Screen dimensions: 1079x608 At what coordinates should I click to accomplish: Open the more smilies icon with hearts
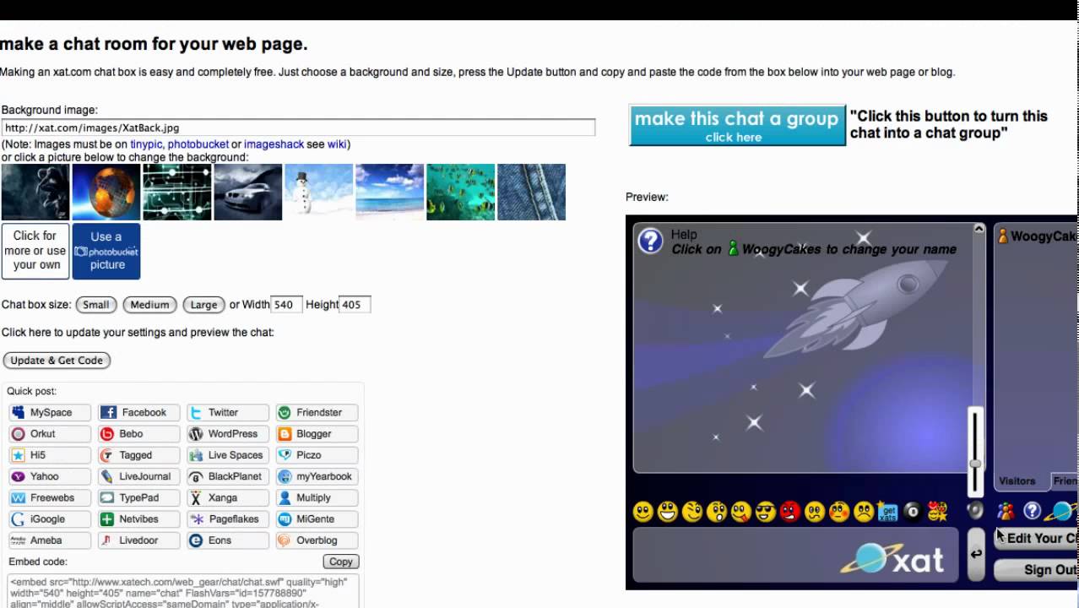937,512
